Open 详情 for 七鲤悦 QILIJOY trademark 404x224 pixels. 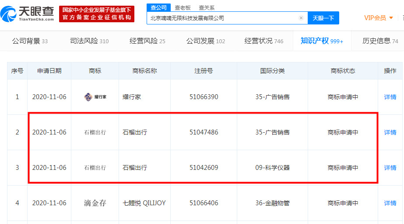pyautogui.click(x=390, y=203)
